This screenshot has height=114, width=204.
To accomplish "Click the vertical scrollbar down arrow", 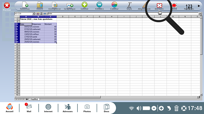I will 201,95.
